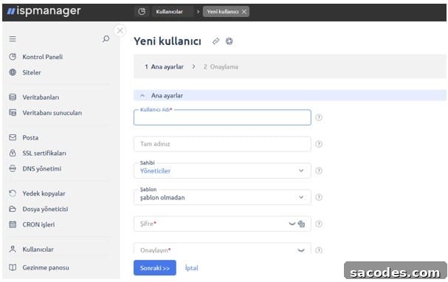The width and height of the screenshot is (448, 282).
Task: Click the SSL sertifikaları lock icon
Action: (x=13, y=153)
